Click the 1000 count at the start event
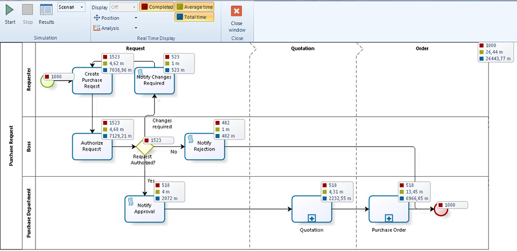 click(x=57, y=77)
